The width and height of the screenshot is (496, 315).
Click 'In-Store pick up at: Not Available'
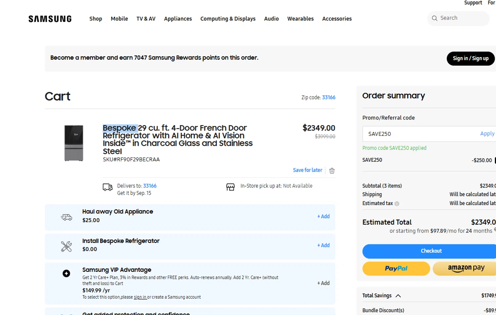[276, 186]
